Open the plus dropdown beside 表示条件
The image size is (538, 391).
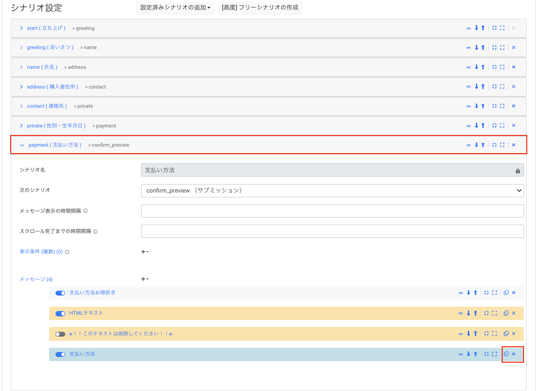coord(145,252)
